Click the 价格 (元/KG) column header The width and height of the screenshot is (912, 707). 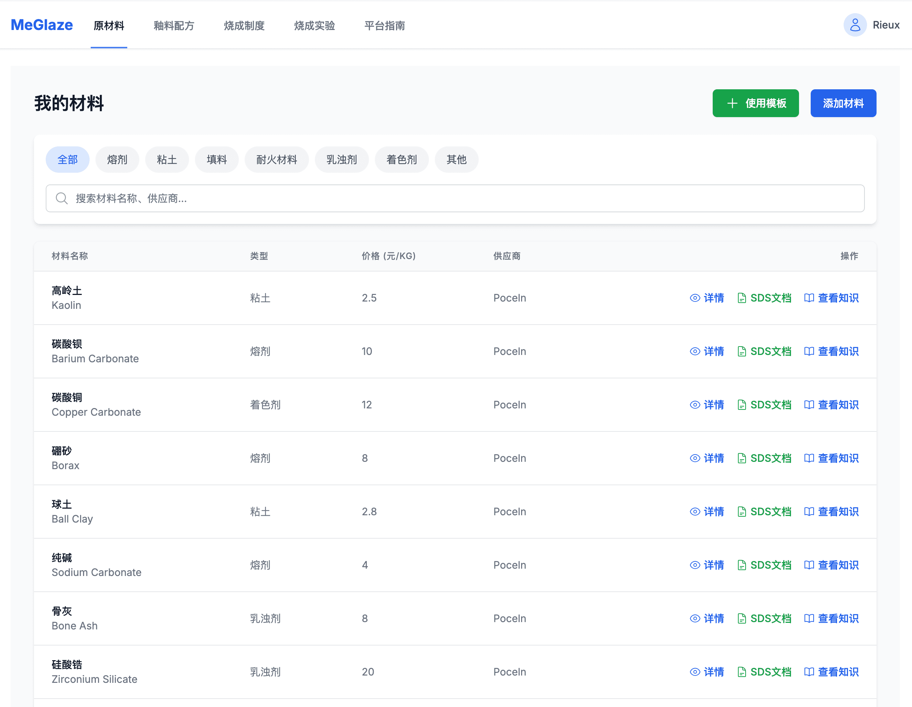click(389, 256)
